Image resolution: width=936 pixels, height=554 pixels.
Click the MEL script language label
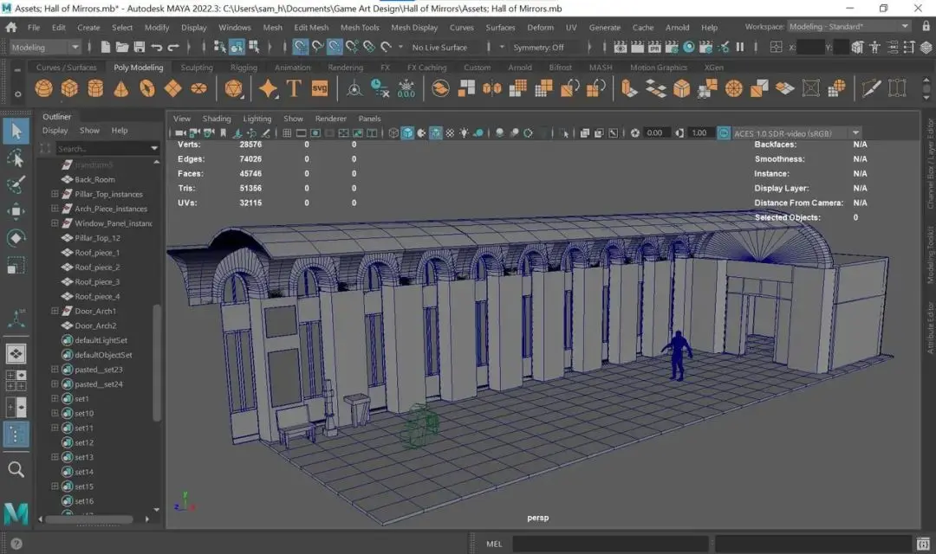494,544
